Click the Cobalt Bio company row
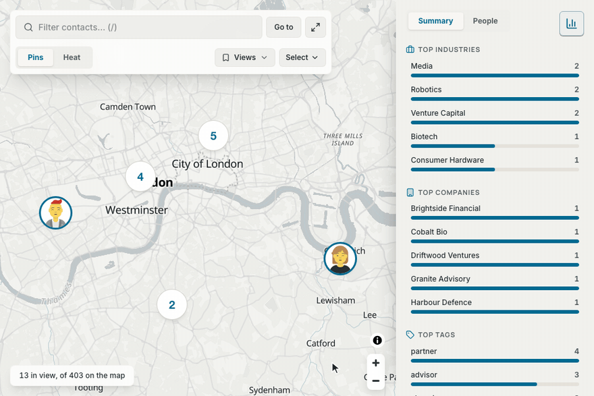Screen dimensions: 594x396 pyautogui.click(x=495, y=235)
